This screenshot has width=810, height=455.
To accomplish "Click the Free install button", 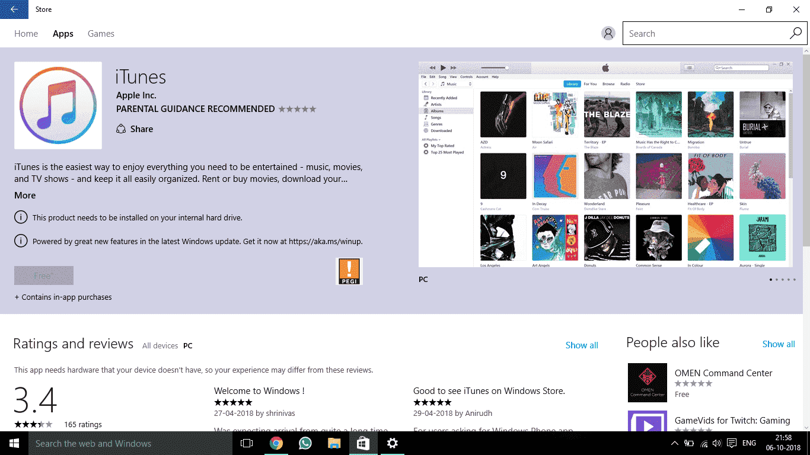I will tap(44, 275).
